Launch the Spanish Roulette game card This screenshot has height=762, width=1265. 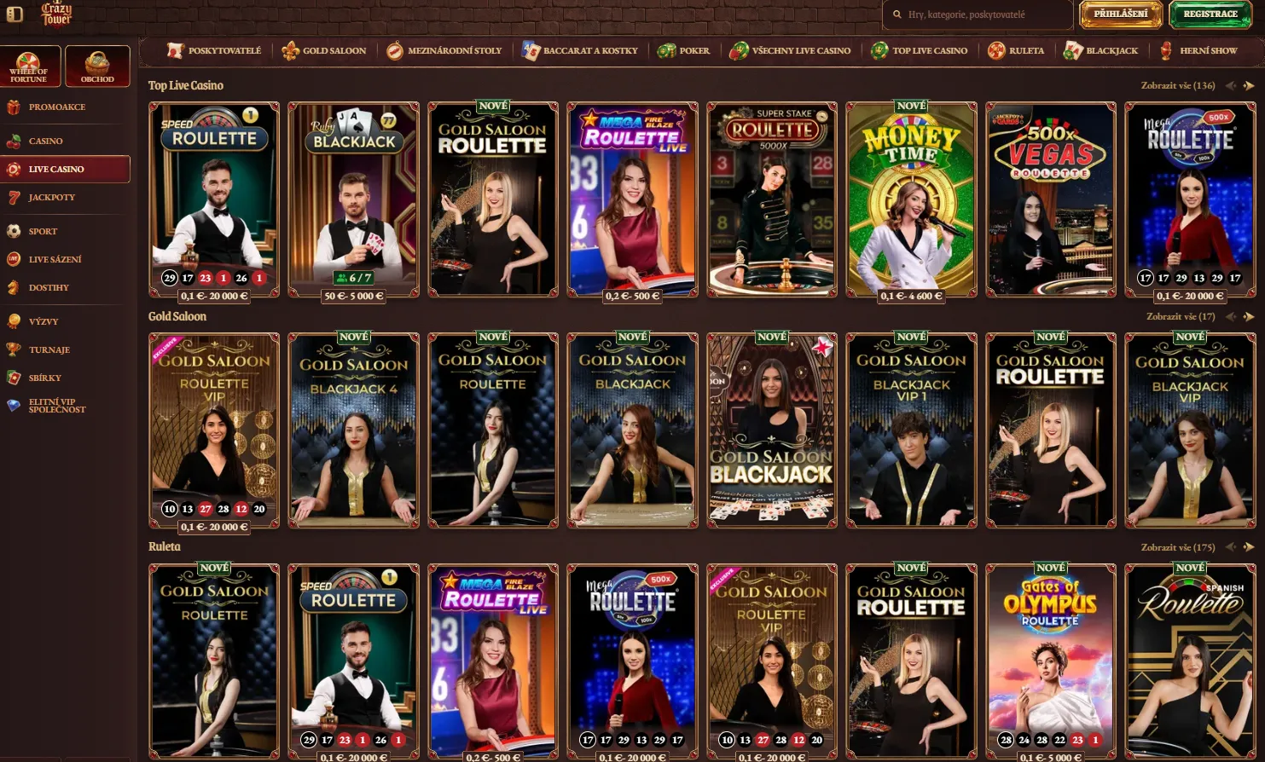point(1190,662)
